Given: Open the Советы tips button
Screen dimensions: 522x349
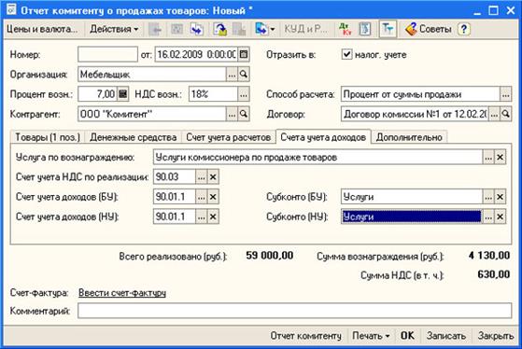Looking at the screenshot, I should pyautogui.click(x=429, y=29).
